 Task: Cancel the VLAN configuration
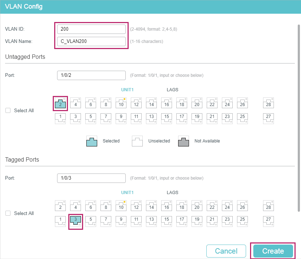pyautogui.click(x=226, y=251)
